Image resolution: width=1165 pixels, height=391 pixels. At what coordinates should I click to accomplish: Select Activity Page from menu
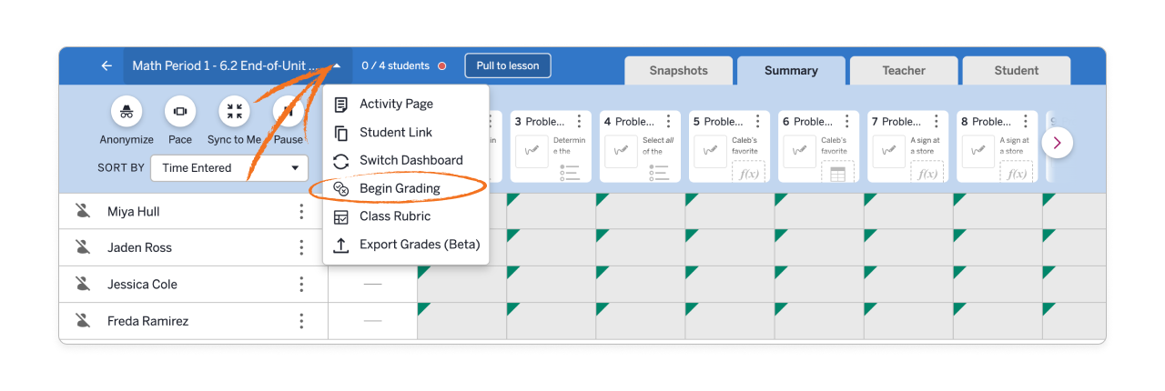pyautogui.click(x=396, y=104)
